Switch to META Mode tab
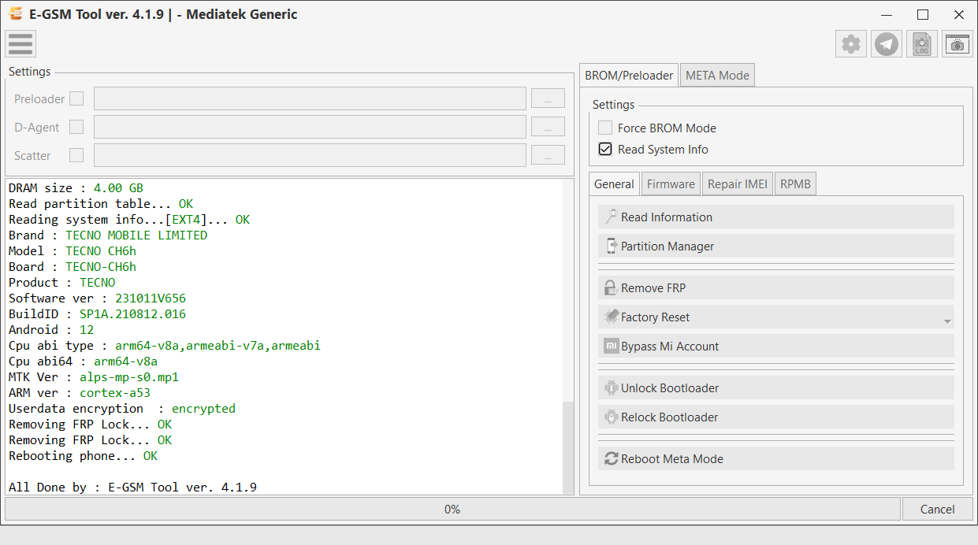Image resolution: width=978 pixels, height=545 pixels. pyautogui.click(x=717, y=76)
